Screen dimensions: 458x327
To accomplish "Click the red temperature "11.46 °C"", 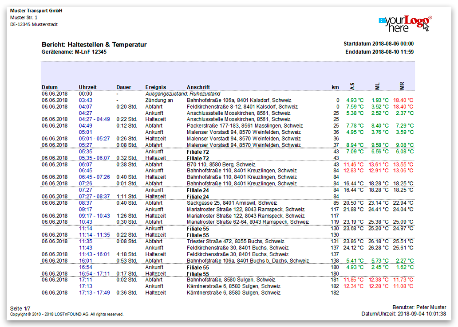I will coord(354,164).
